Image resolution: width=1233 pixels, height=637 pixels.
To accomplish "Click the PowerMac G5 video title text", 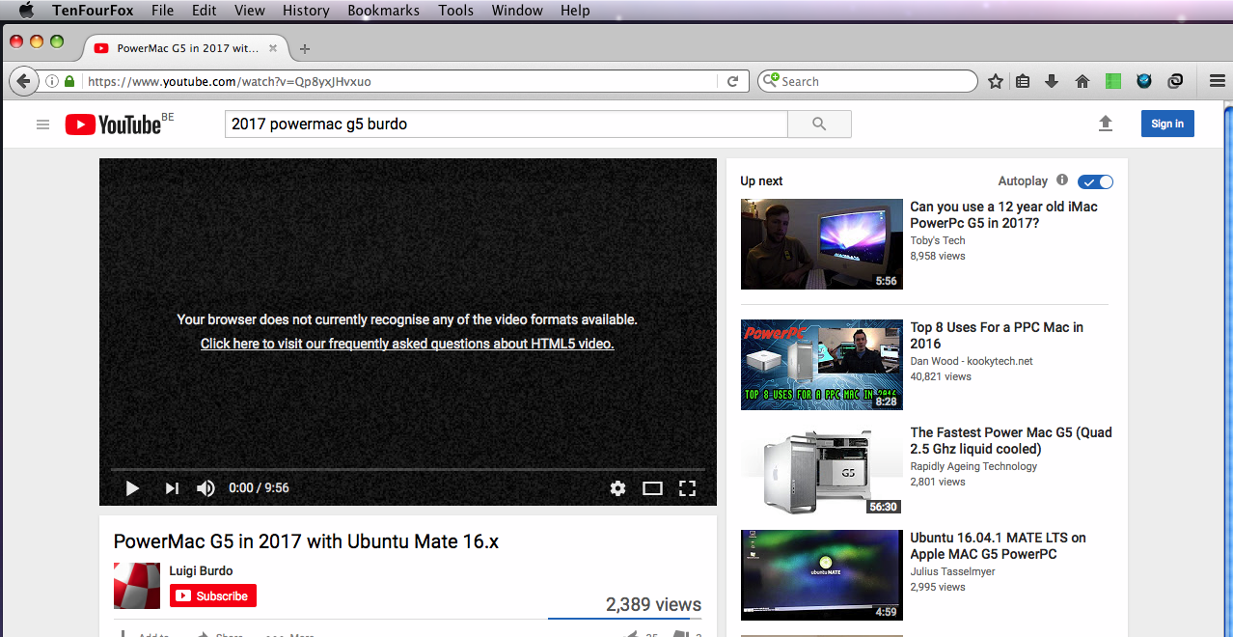I will (x=306, y=541).
